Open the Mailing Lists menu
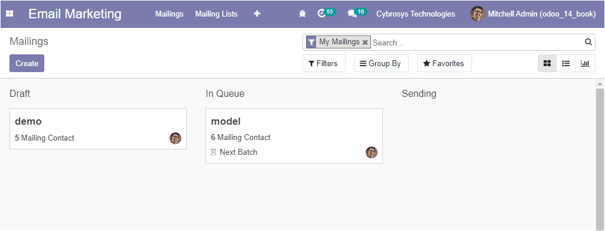This screenshot has height=231, width=605. coord(216,14)
